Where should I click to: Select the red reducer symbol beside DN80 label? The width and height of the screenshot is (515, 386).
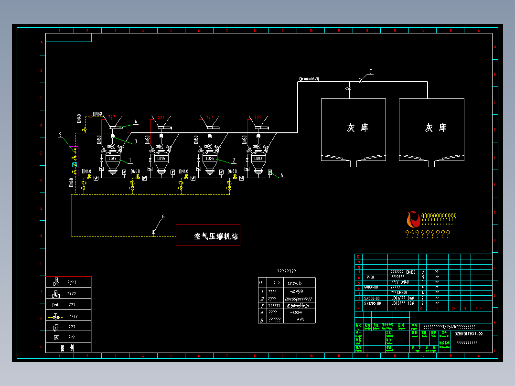[91, 117]
